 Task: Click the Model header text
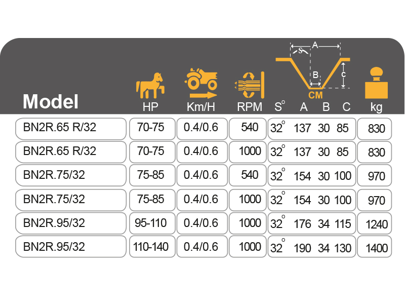[51, 101]
